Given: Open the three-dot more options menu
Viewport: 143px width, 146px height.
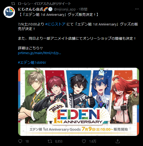Looking at the screenshot, I should (x=137, y=9).
